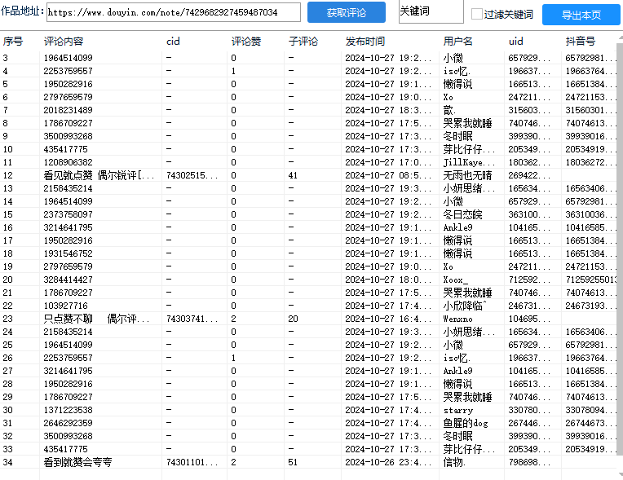The image size is (623, 480).
Task: Enable the 过滤关键词 checkbox
Action: pos(478,14)
